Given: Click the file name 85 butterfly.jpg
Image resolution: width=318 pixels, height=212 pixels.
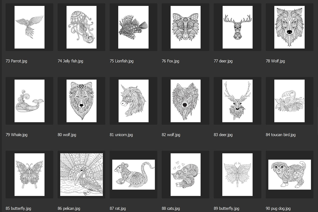Looking at the screenshot, I should [x=18, y=209].
